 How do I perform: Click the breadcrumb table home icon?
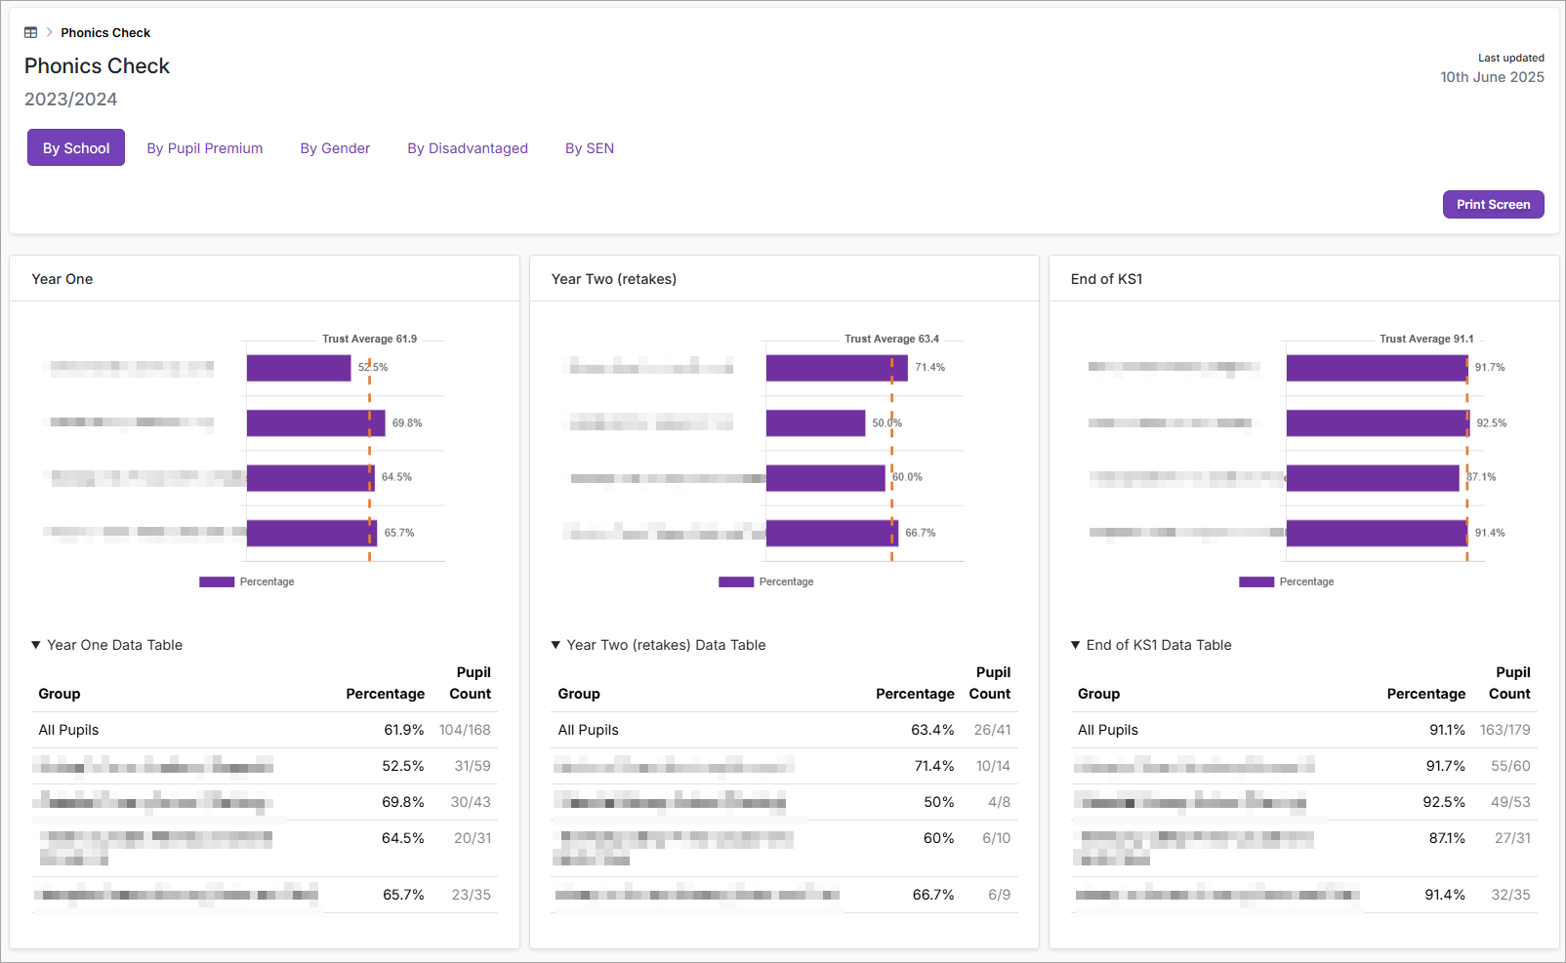click(30, 33)
